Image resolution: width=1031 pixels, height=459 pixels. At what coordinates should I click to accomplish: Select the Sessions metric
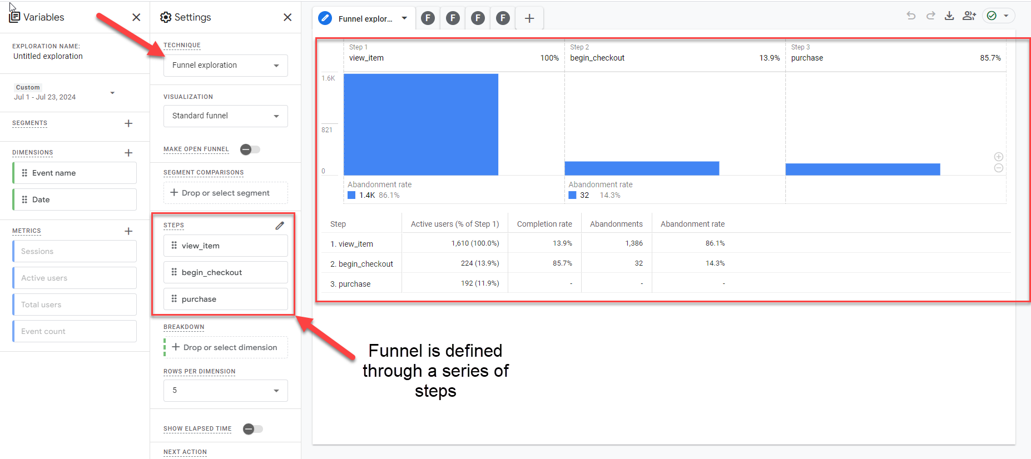75,251
